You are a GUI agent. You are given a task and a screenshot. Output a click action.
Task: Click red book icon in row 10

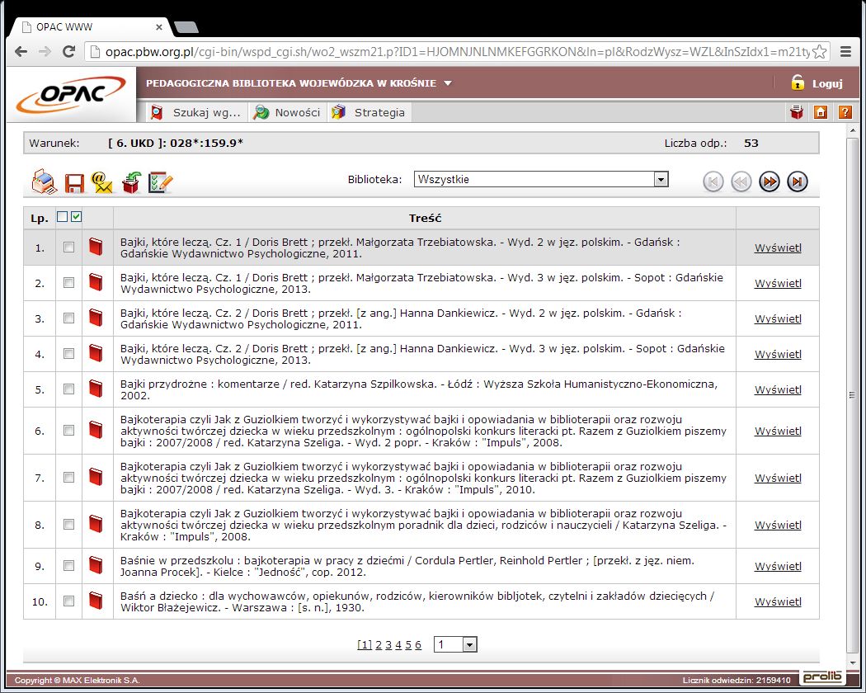click(96, 601)
